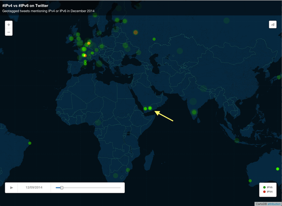Click the timeline slider handle
Image resolution: width=282 pixels, height=206 pixels.
[62, 187]
